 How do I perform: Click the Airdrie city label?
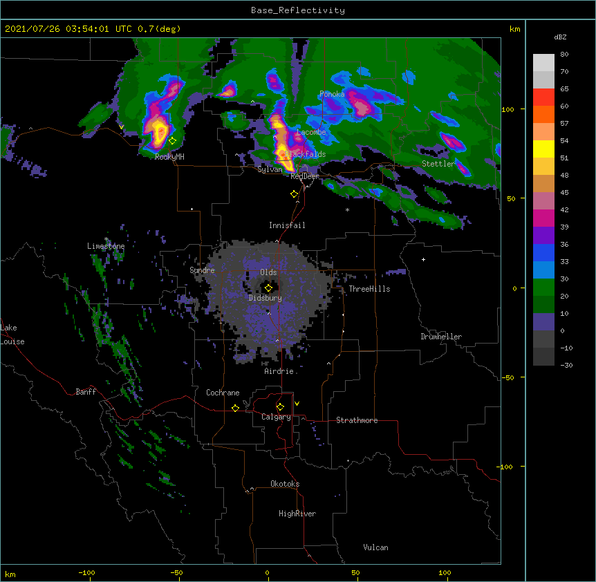tap(279, 371)
